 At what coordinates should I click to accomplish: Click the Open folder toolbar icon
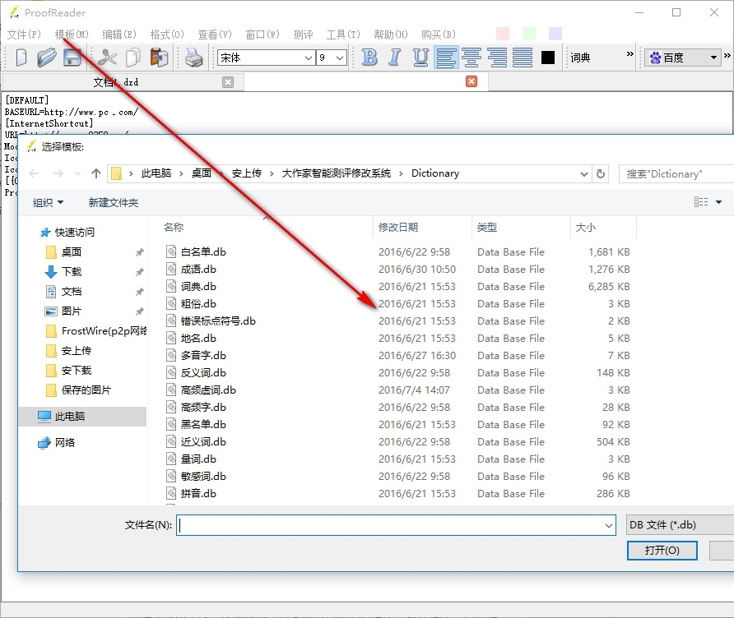pos(47,58)
